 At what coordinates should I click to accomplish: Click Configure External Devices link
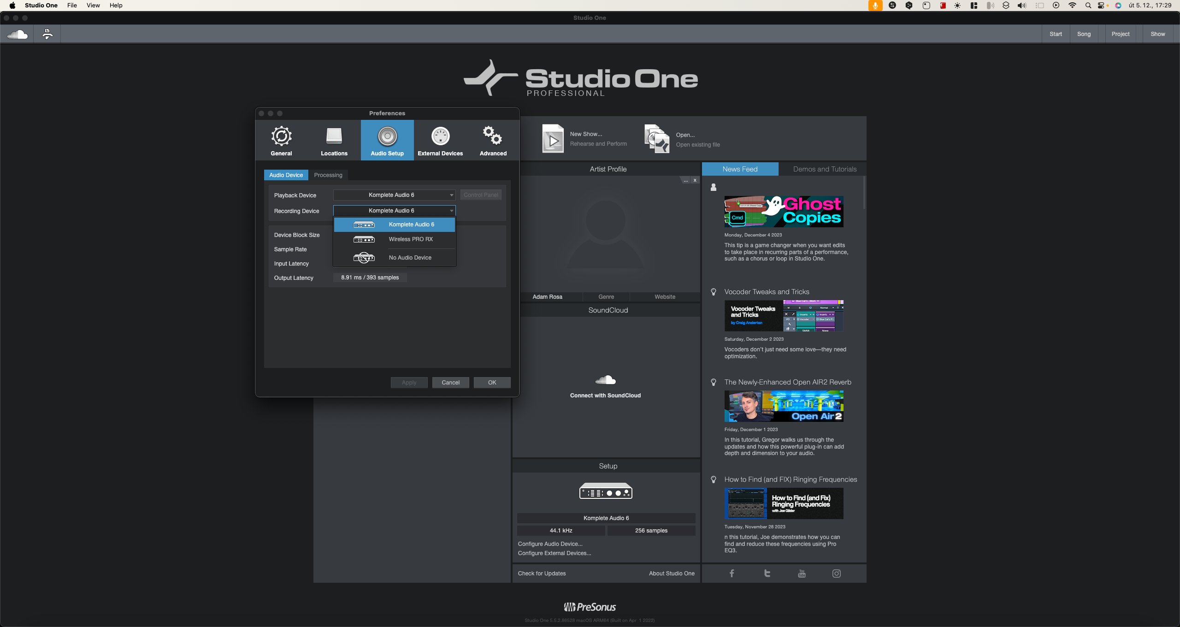pyautogui.click(x=554, y=553)
